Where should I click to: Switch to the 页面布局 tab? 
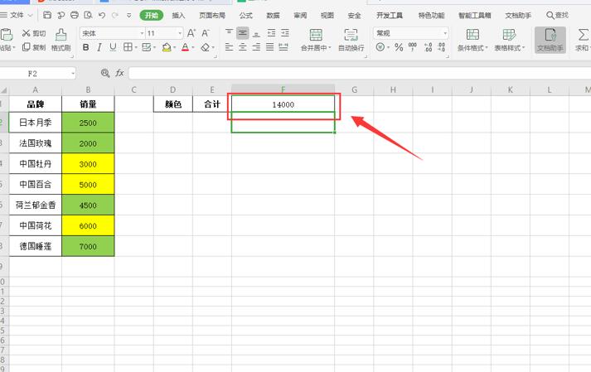(212, 16)
